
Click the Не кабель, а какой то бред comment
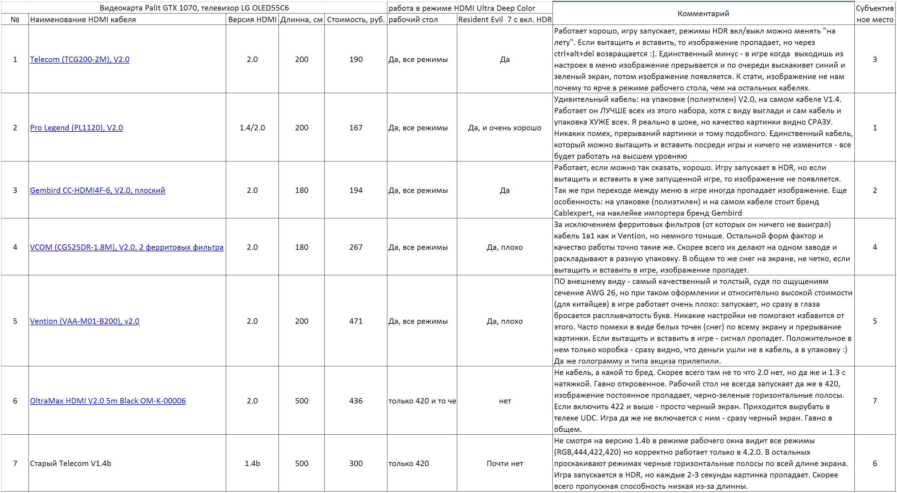(703, 401)
